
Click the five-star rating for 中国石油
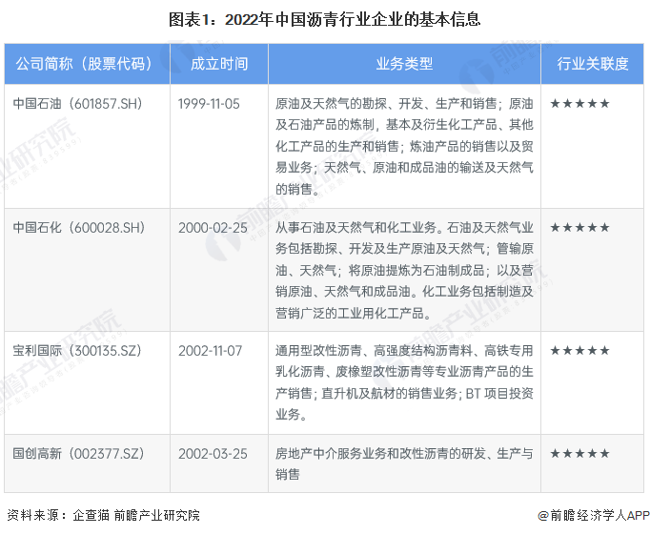[579, 104]
